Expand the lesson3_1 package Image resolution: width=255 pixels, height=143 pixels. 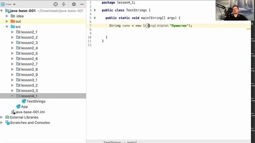pyautogui.click(x=12, y=80)
